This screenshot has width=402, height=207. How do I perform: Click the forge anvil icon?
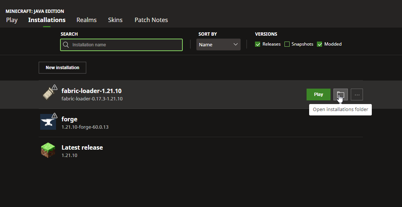coord(48,122)
